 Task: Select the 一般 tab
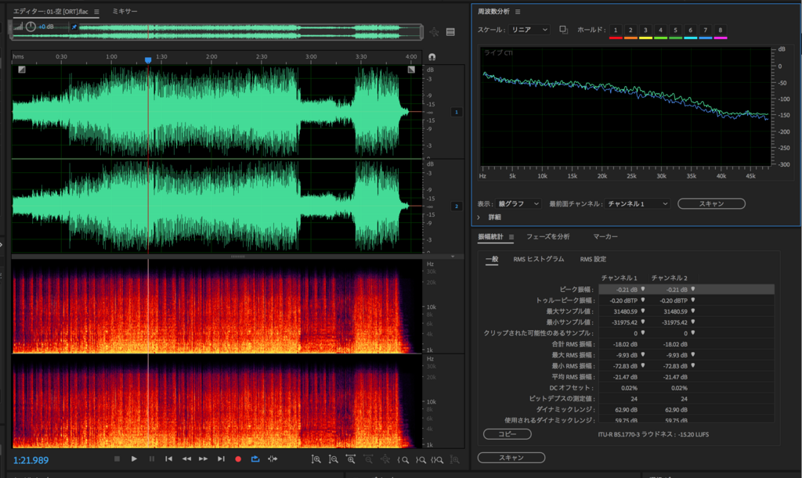point(492,259)
